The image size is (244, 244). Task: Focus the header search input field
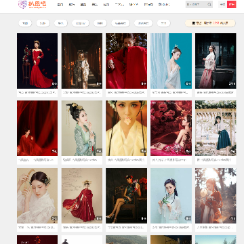[x=197, y=4]
